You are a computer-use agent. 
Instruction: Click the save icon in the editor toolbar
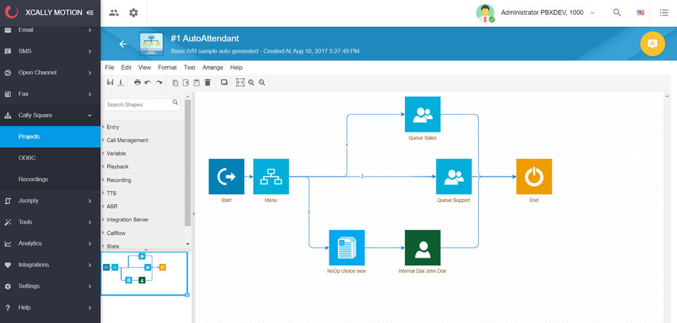[x=110, y=82]
